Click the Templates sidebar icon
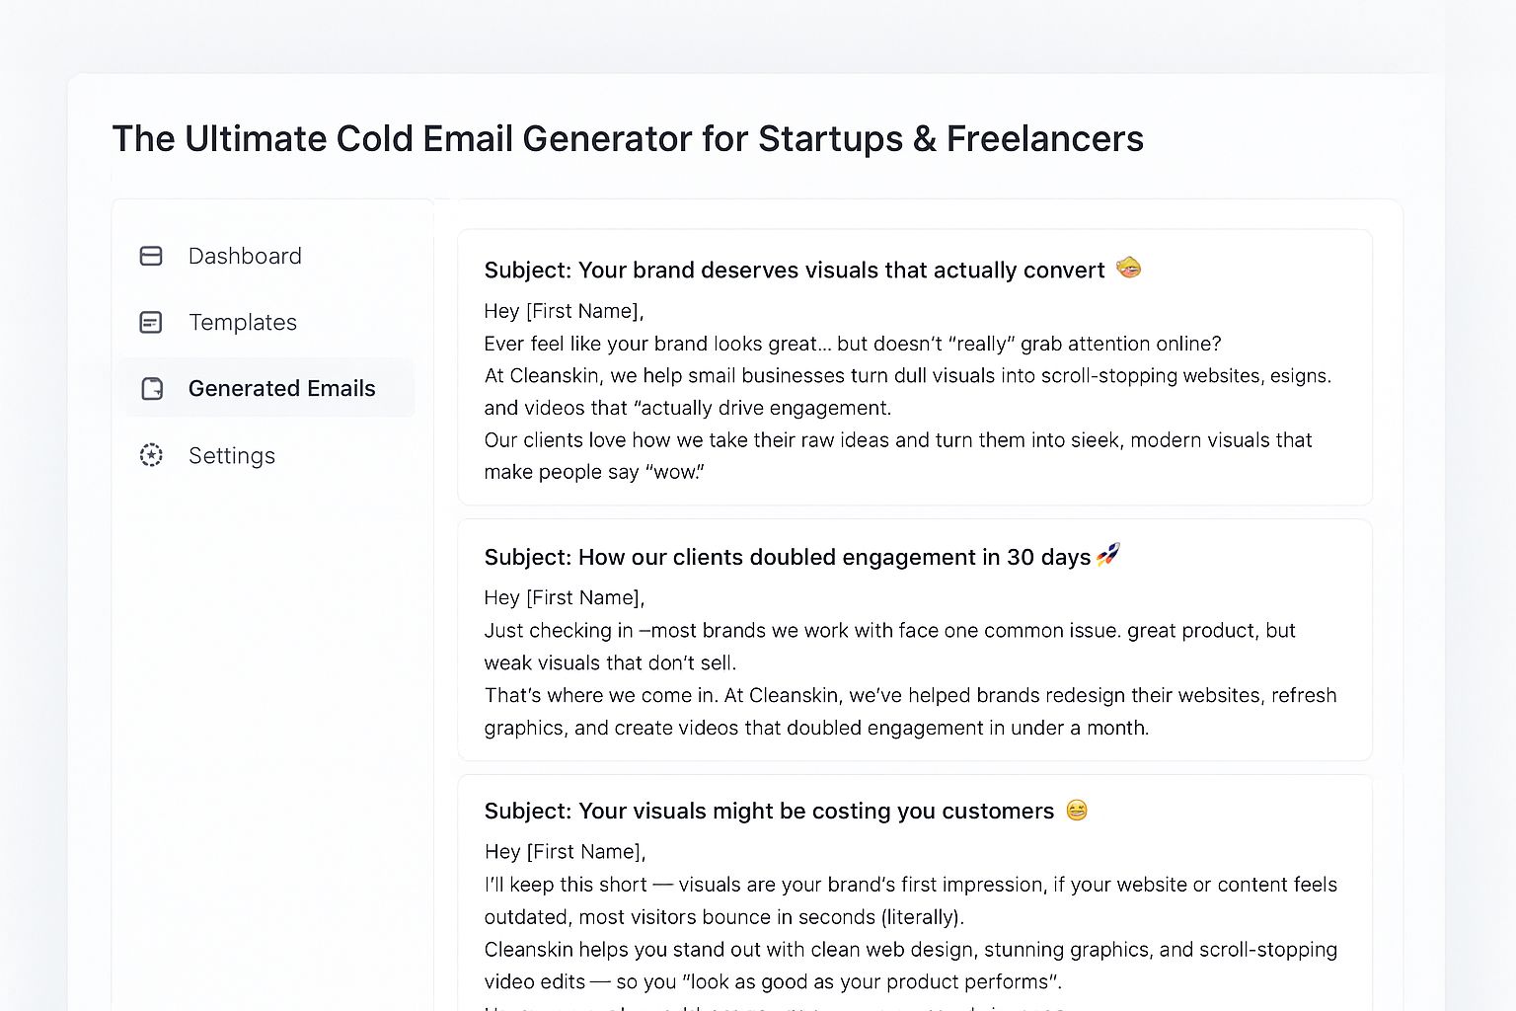This screenshot has width=1516, height=1011. tap(151, 323)
